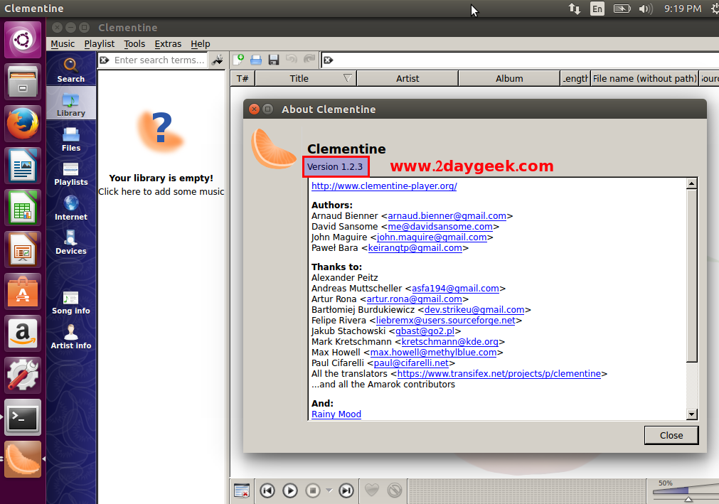Image resolution: width=719 pixels, height=504 pixels.
Task: Show the Playlists sidebar tab
Action: click(70, 173)
